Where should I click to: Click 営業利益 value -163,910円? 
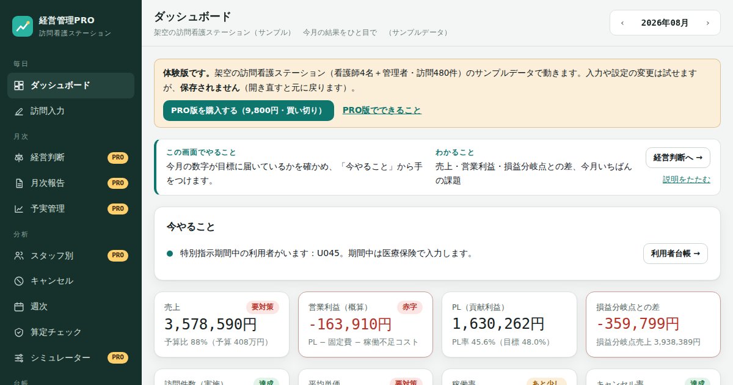tap(350, 324)
